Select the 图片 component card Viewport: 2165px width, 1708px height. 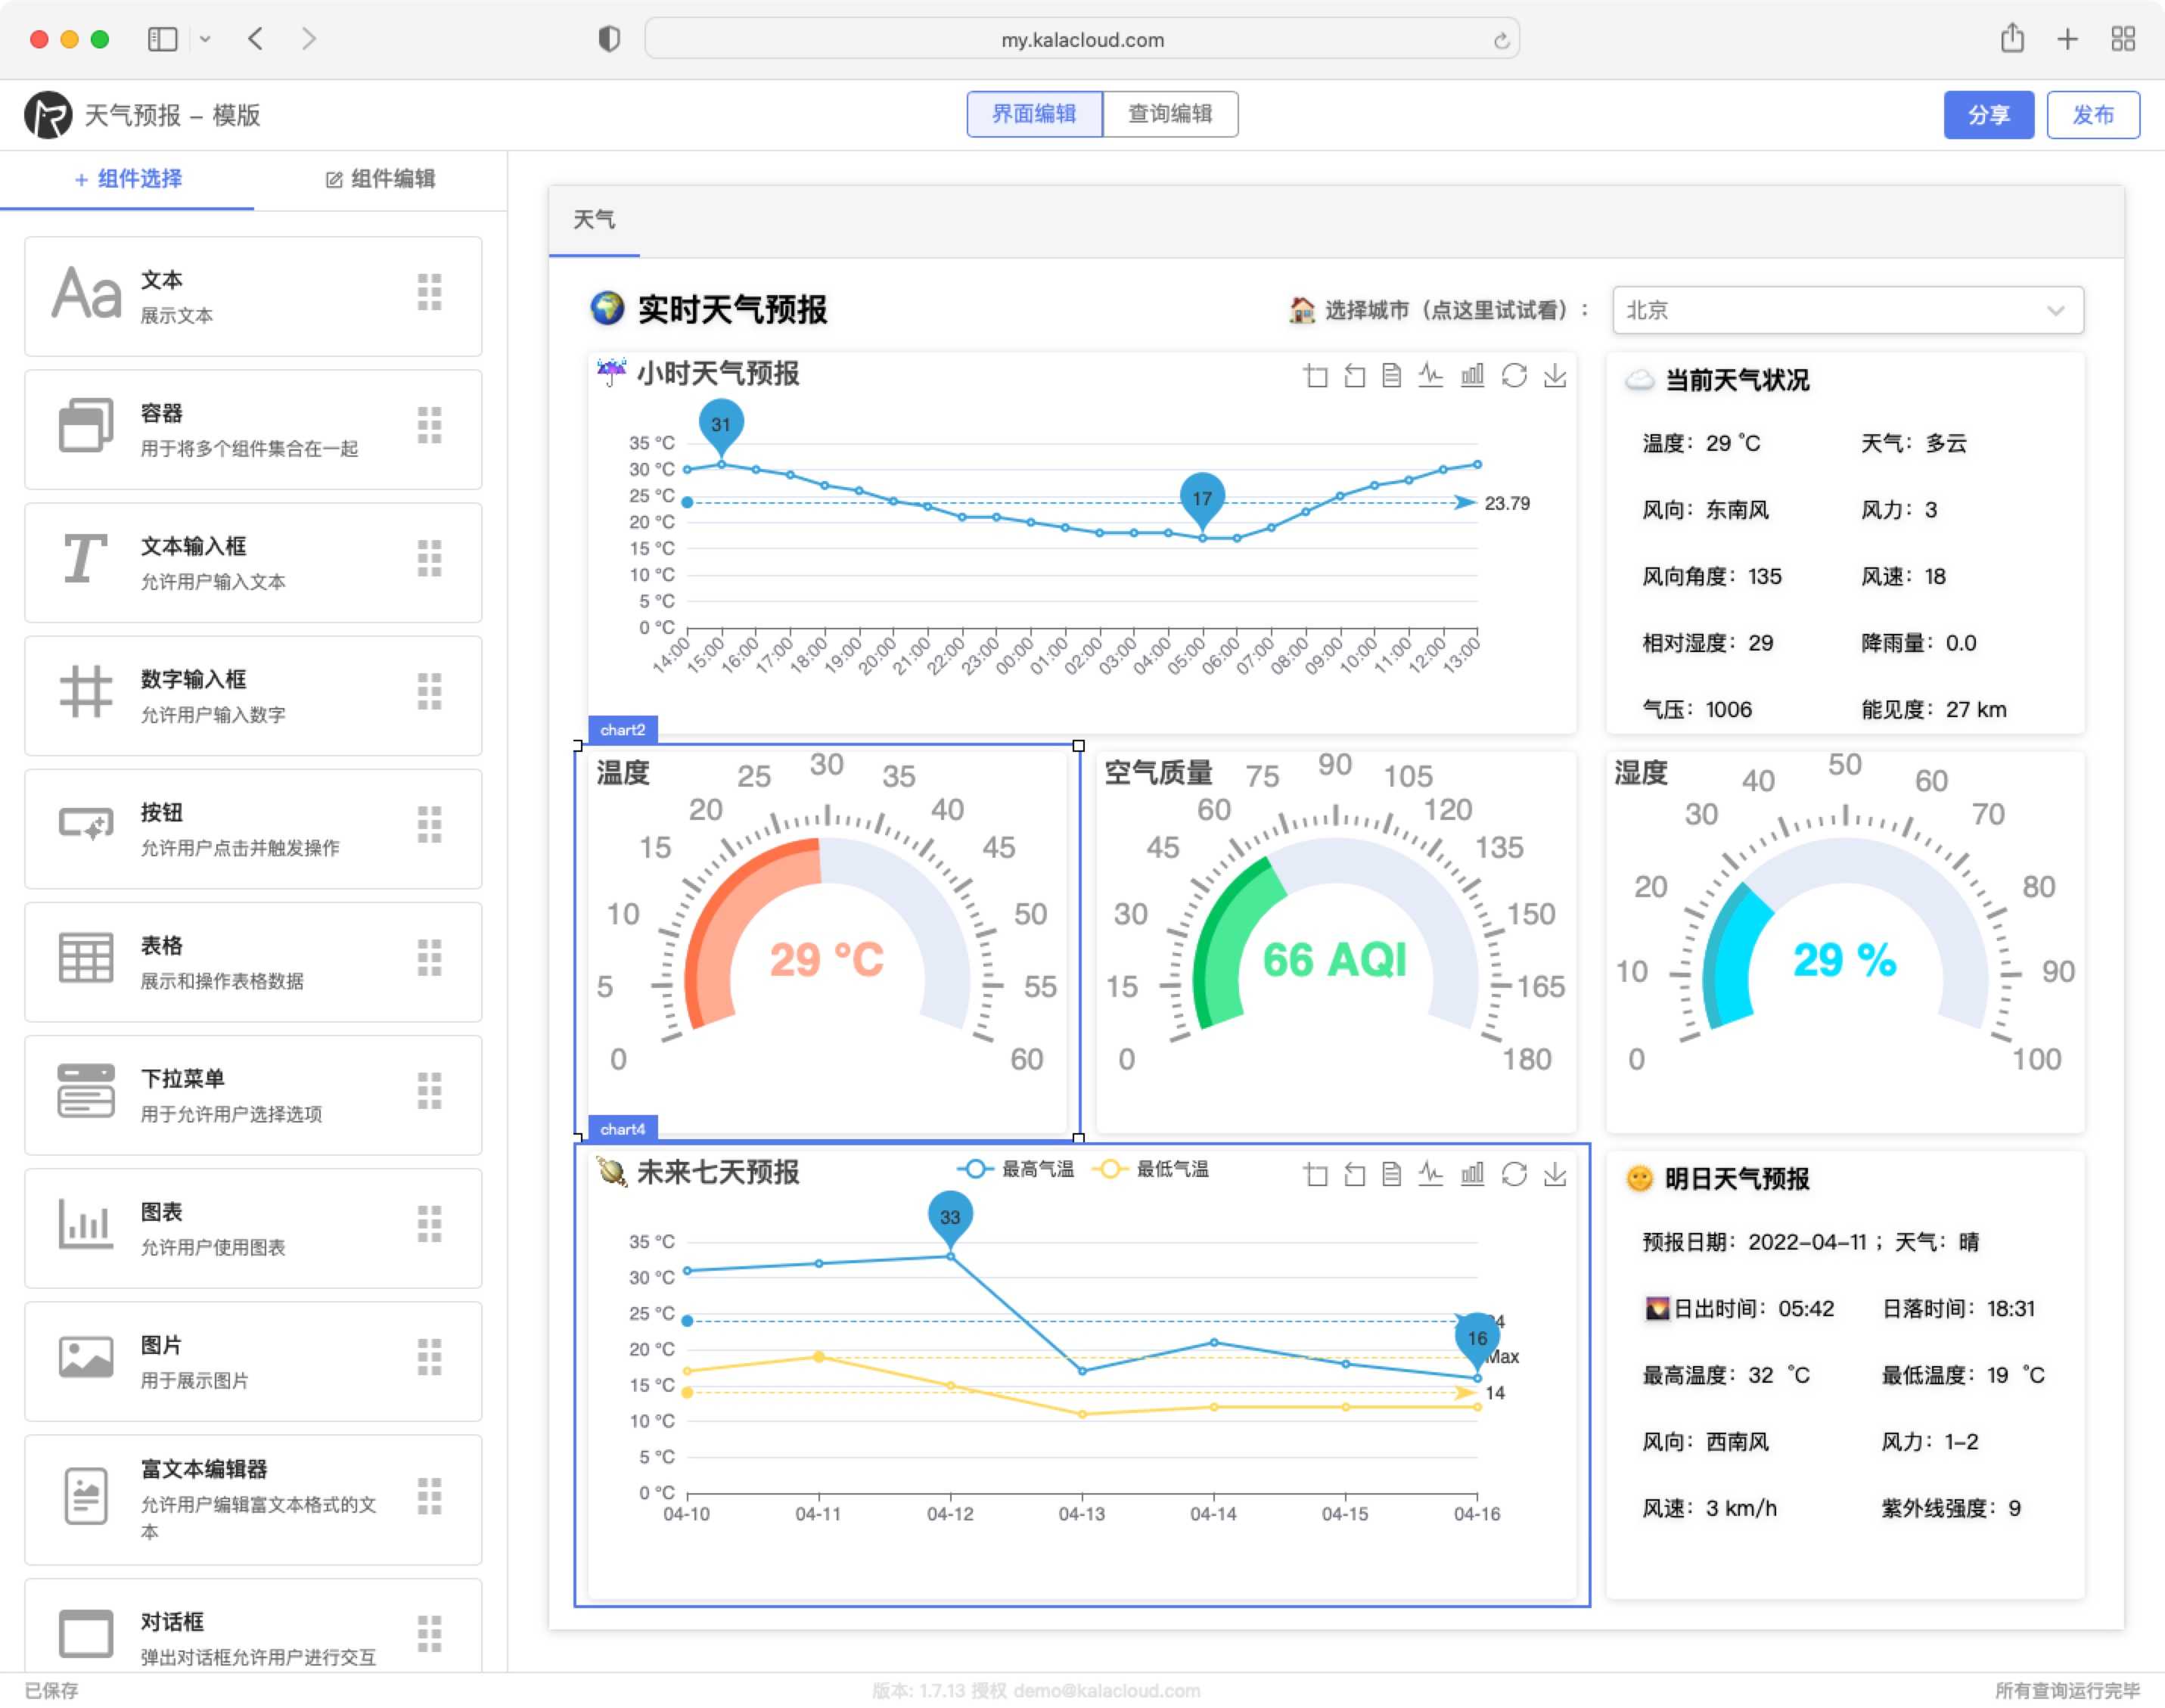click(x=253, y=1361)
